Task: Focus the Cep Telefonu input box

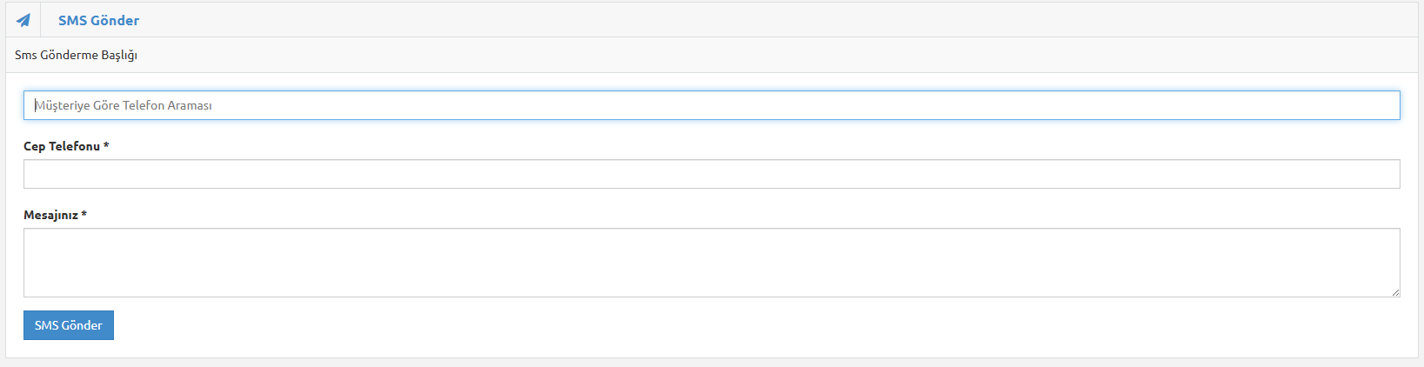Action: click(x=712, y=174)
